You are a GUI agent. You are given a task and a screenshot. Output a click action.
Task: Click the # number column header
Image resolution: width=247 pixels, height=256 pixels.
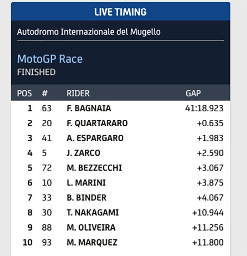pyautogui.click(x=45, y=94)
